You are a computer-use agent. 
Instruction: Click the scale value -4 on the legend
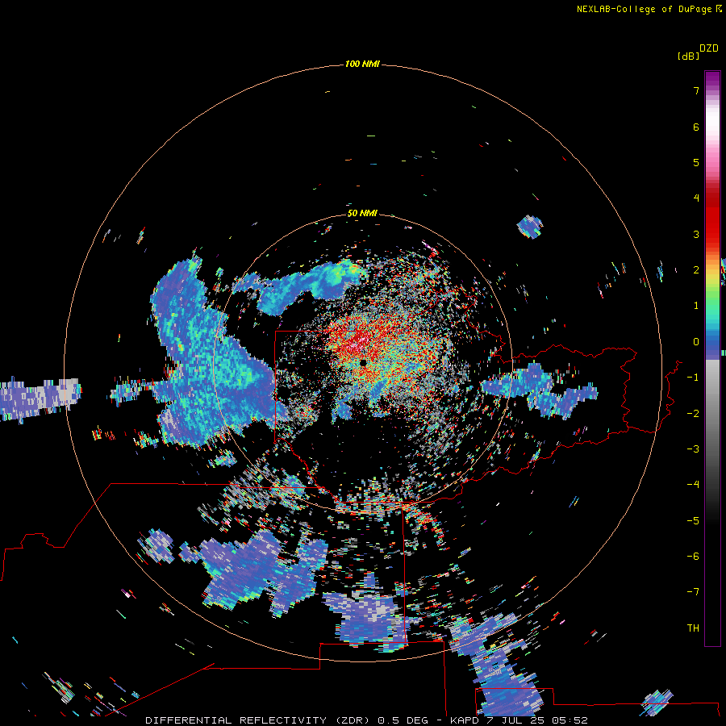point(693,485)
